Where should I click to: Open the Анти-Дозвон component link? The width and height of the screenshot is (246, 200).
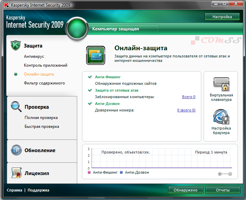click(107, 104)
